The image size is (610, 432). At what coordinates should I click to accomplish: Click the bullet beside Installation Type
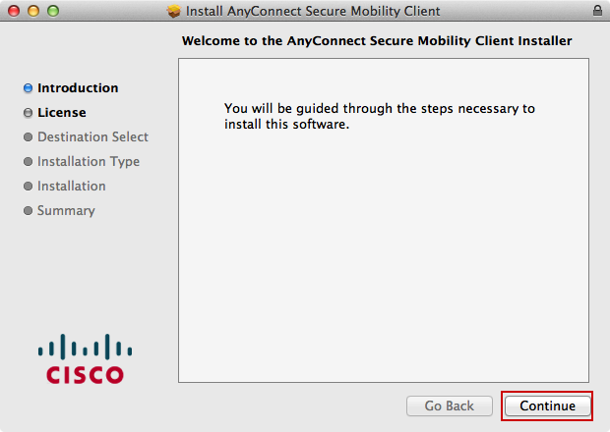(29, 162)
